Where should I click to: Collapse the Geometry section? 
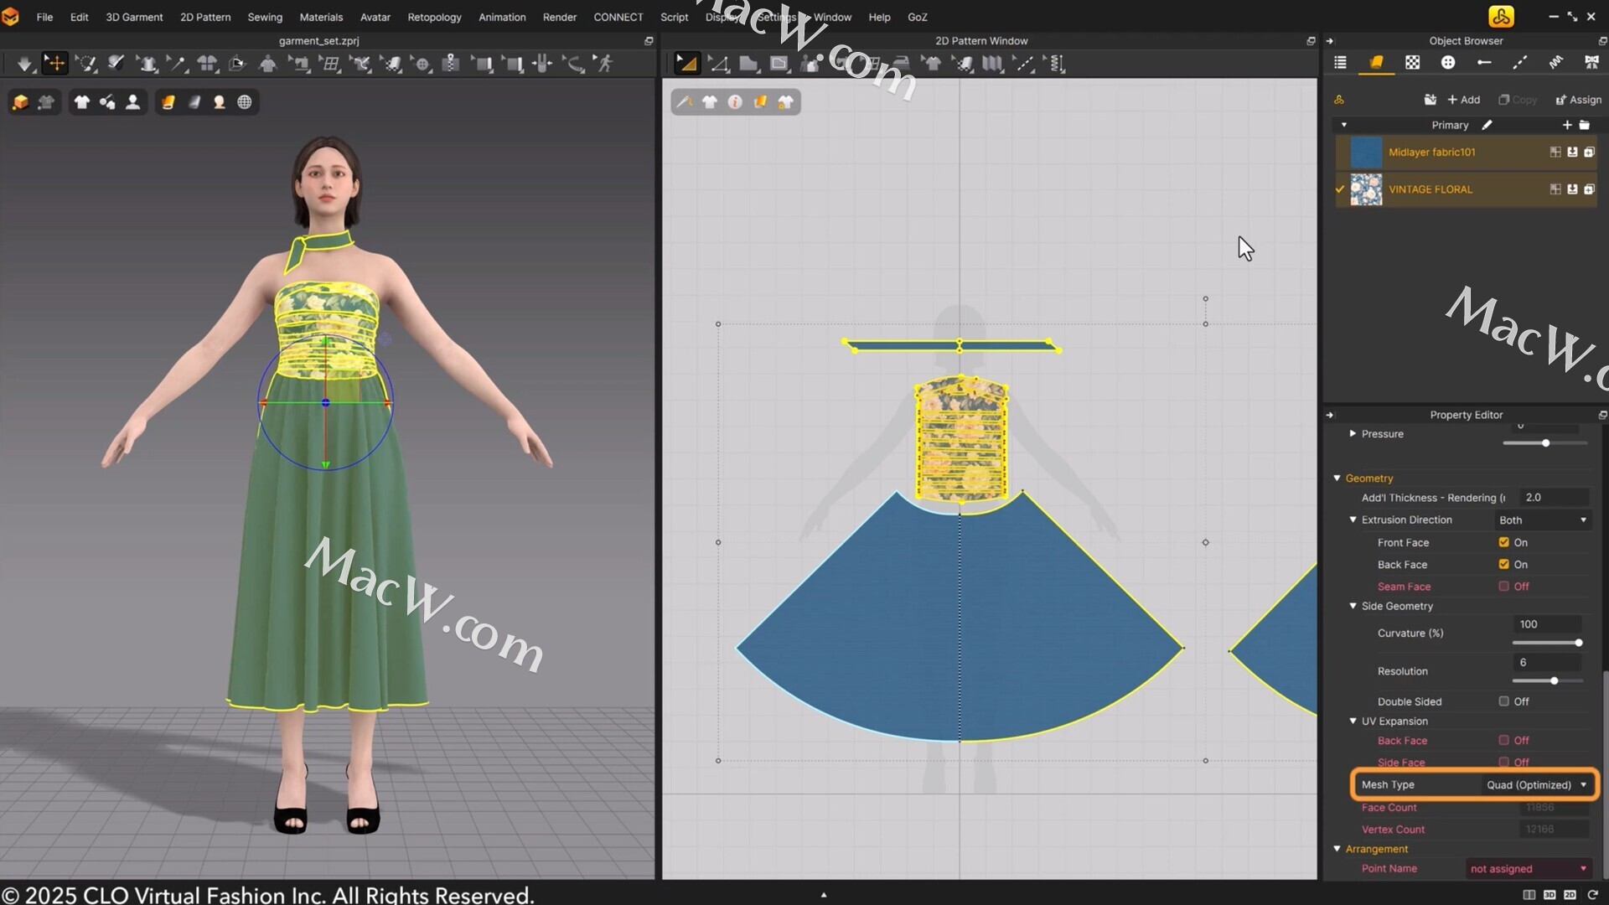[1337, 478]
